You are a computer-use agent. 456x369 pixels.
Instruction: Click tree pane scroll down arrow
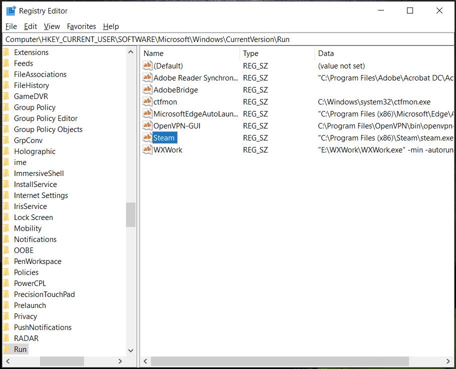[131, 350]
